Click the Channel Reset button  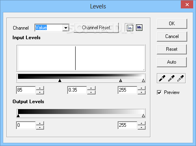[x=96, y=28]
